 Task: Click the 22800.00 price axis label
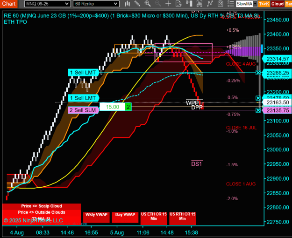(278, 207)
